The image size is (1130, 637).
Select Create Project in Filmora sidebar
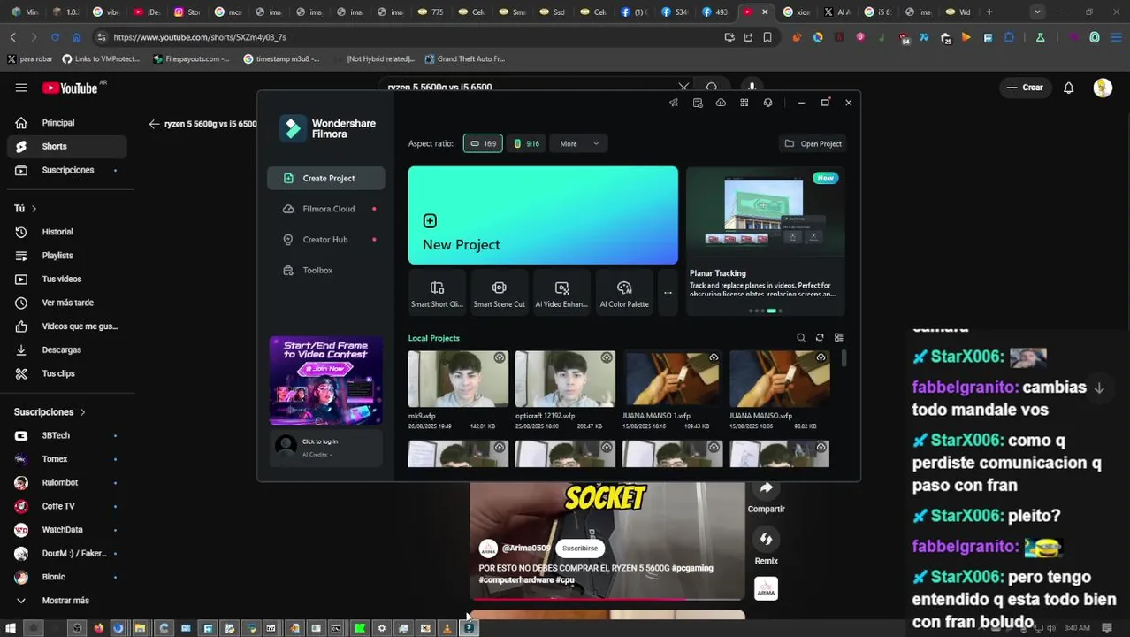coord(325,178)
